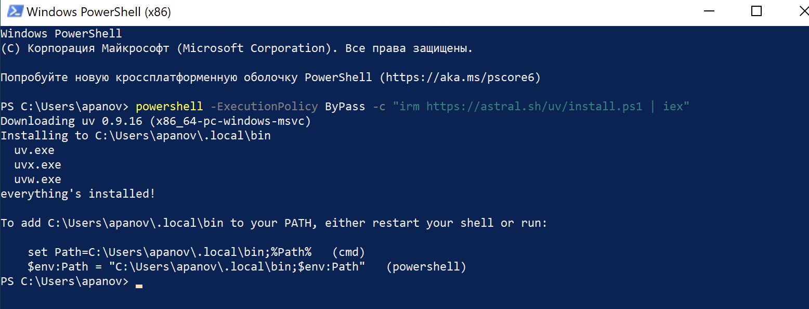Click the "Windows PowerShell (x86)" window title
Viewport: 809px width, 309px height.
98,11
